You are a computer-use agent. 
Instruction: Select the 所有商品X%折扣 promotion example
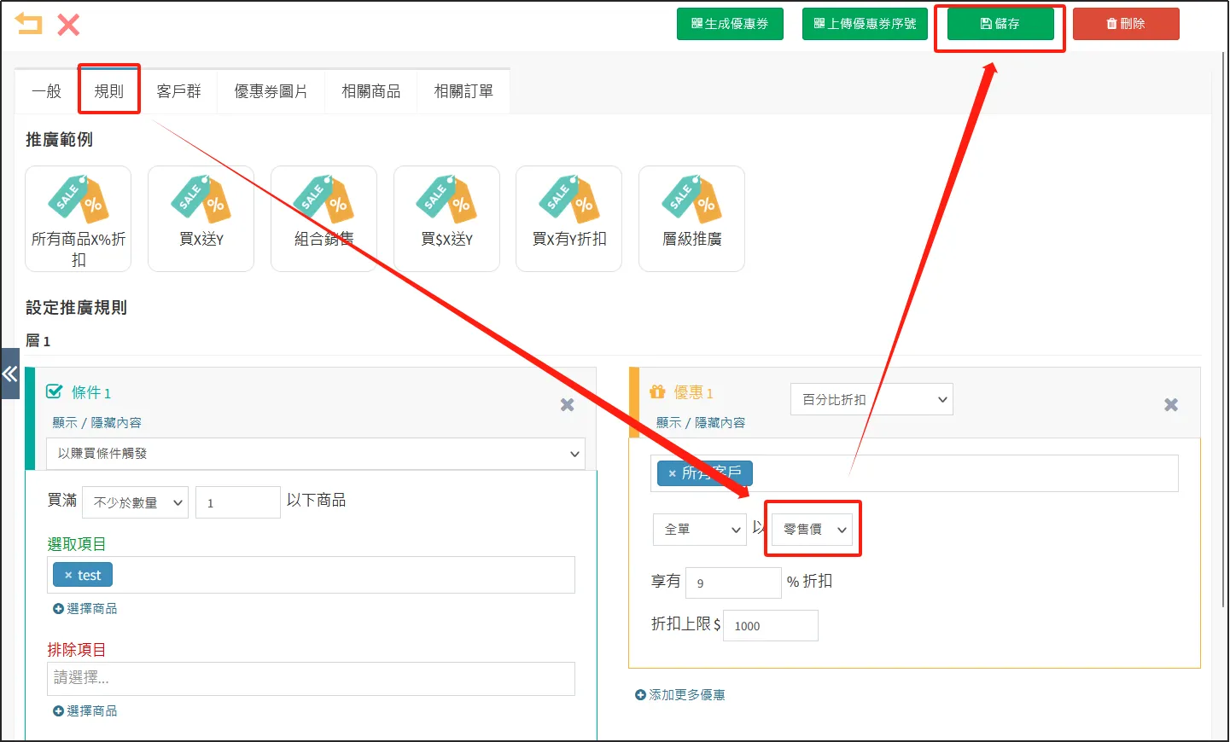coord(78,218)
